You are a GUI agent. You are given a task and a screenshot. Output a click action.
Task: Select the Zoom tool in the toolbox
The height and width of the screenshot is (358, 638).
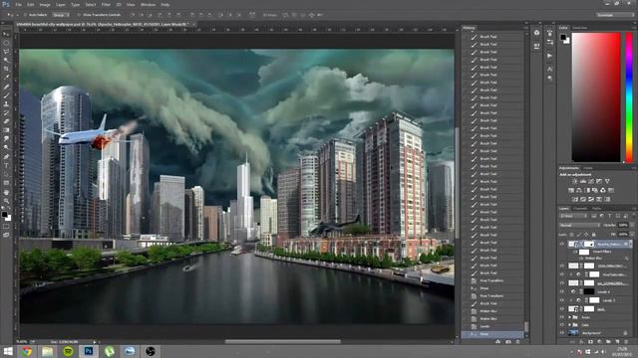pyautogui.click(x=6, y=201)
